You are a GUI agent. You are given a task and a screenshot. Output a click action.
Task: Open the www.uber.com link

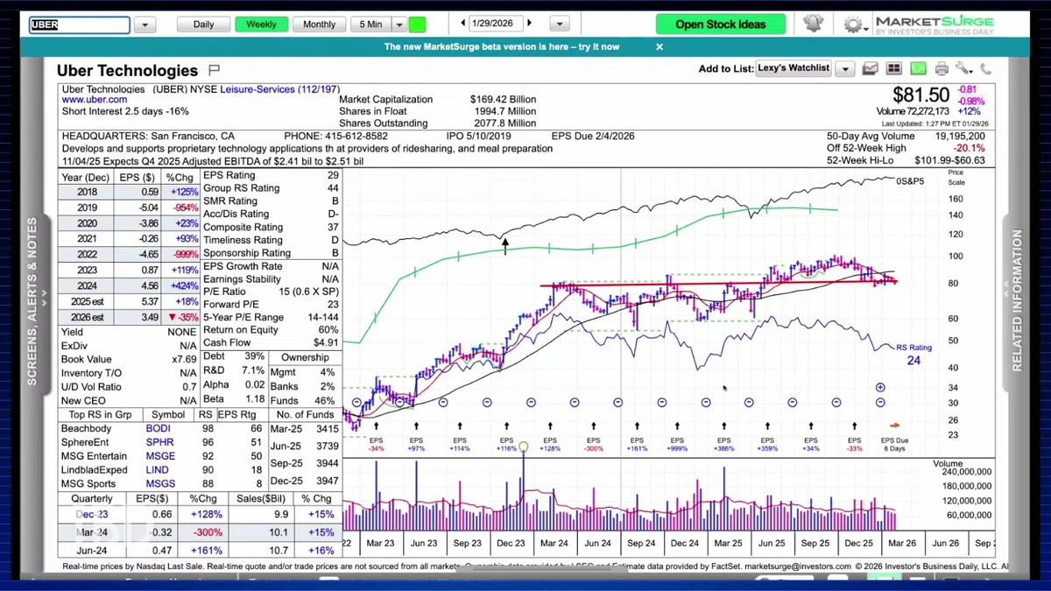(94, 100)
